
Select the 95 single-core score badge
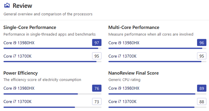click(x=97, y=56)
